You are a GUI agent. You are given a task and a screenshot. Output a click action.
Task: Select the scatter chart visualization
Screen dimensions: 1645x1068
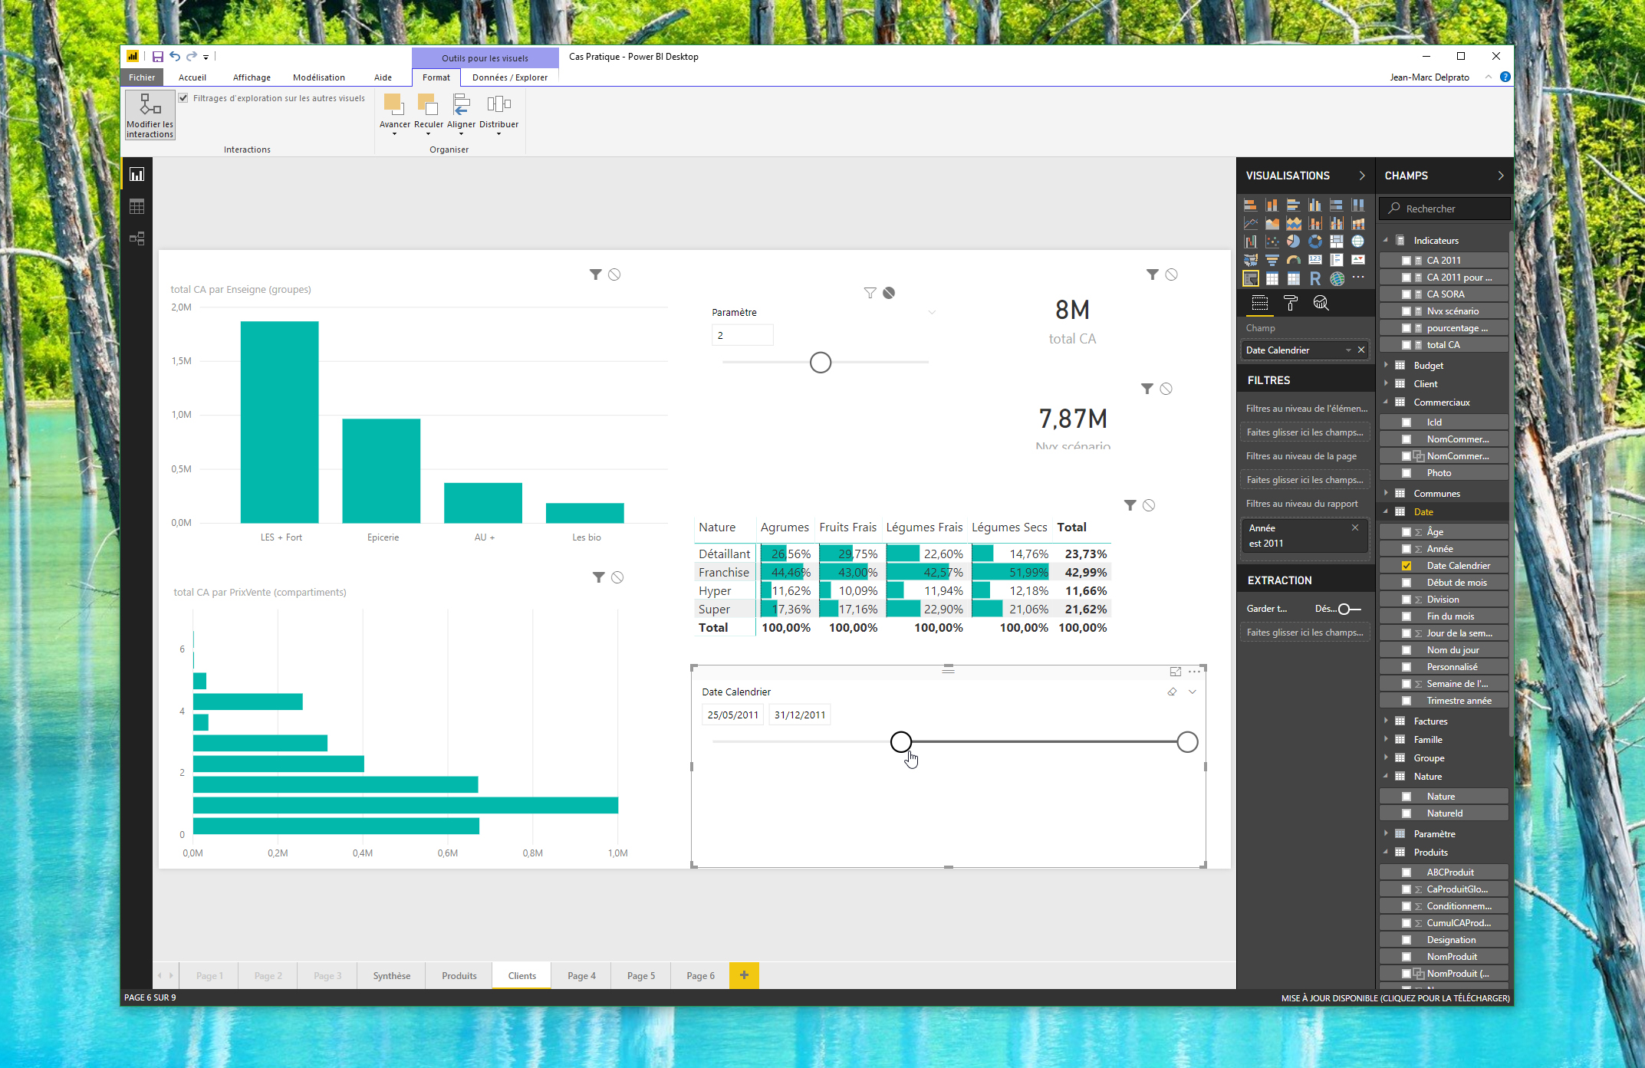coord(1272,242)
